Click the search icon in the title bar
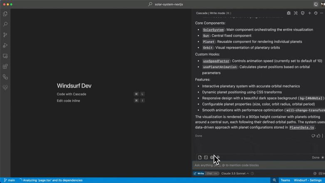Screen dimensions: 325x183 [150, 4]
